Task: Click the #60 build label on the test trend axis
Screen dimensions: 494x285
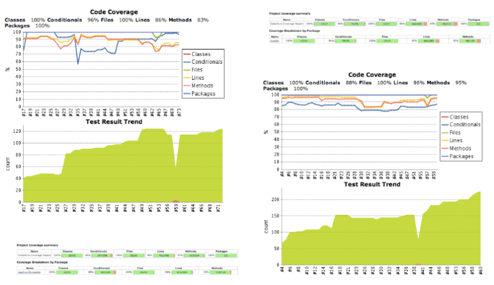Action: [x=480, y=271]
